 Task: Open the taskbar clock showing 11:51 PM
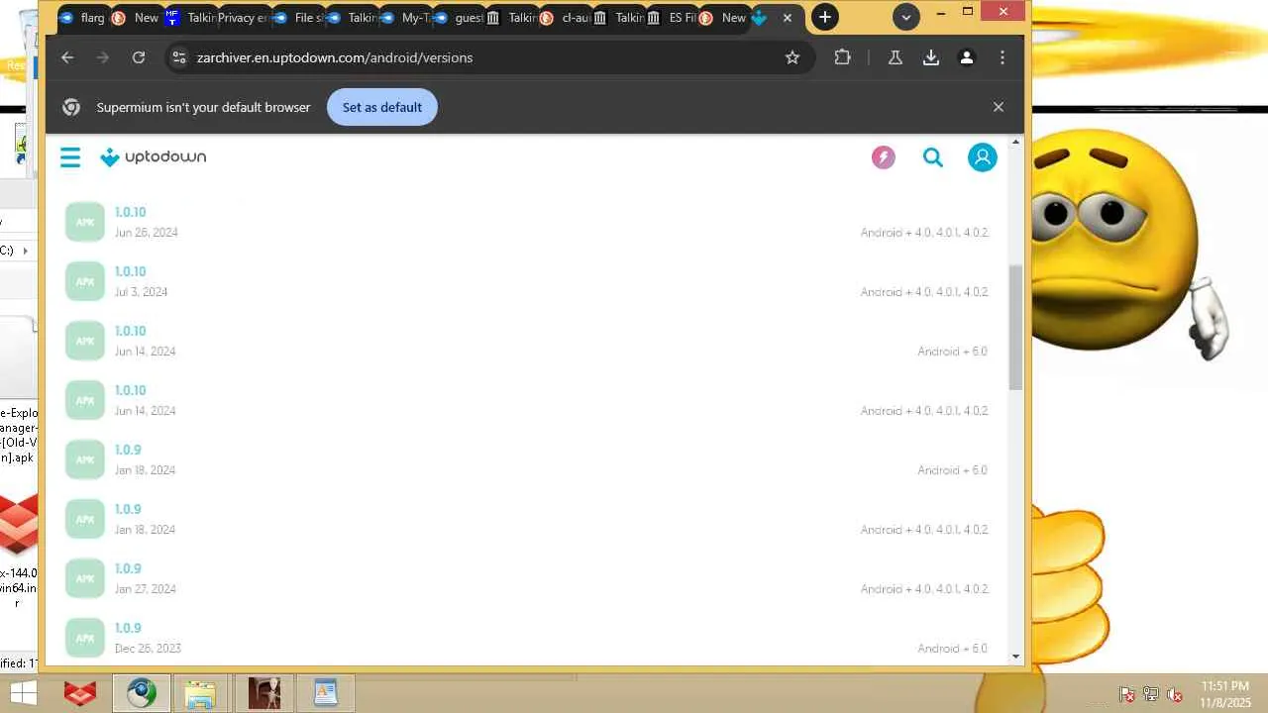(1225, 693)
